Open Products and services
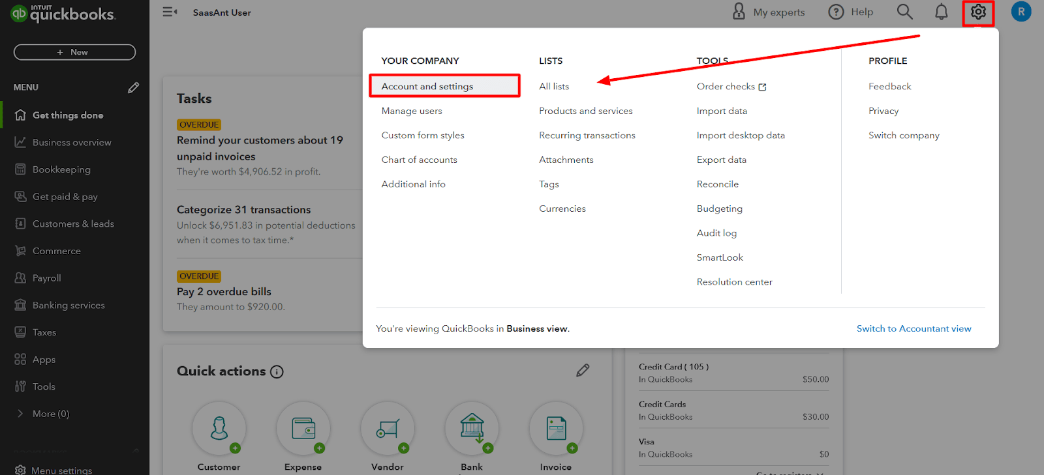This screenshot has width=1044, height=475. pos(586,111)
